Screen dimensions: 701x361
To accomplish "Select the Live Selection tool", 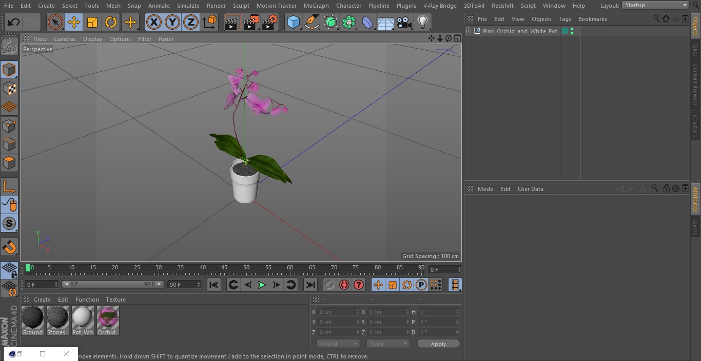I will click(55, 22).
